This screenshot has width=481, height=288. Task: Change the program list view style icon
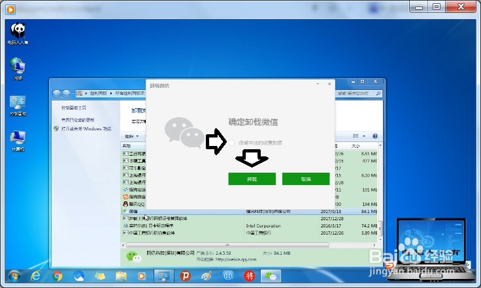click(x=356, y=136)
